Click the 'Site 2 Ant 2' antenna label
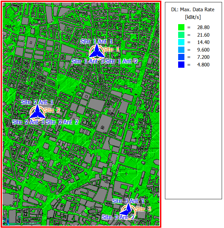This screenshot has height=228, width=224. 62,122
